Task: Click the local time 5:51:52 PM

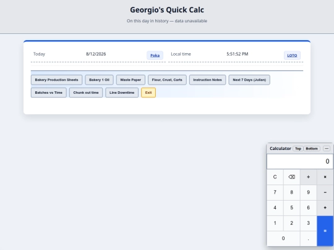Action: pyautogui.click(x=238, y=54)
